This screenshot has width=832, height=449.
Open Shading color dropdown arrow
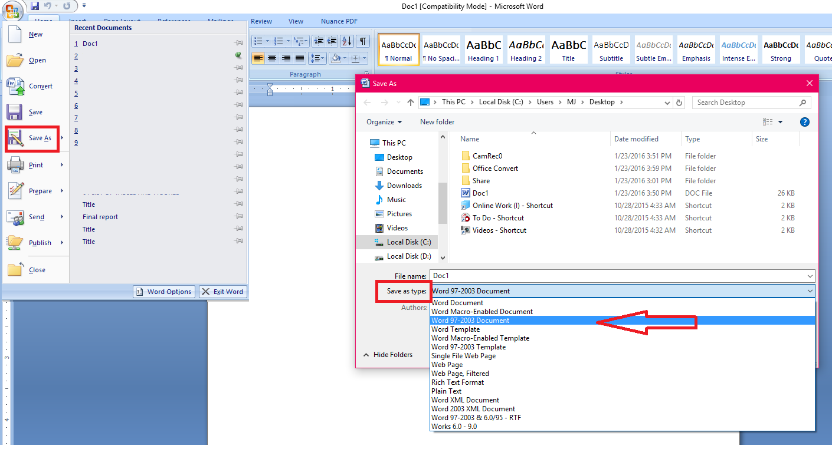(x=345, y=58)
